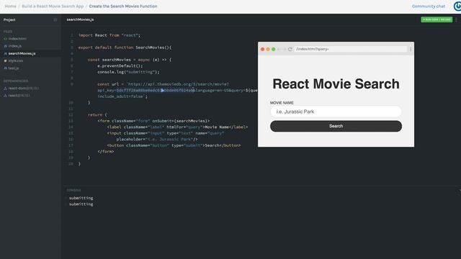Click code line 'console.log("submitting");'
The height and width of the screenshot is (259, 461).
click(128, 72)
